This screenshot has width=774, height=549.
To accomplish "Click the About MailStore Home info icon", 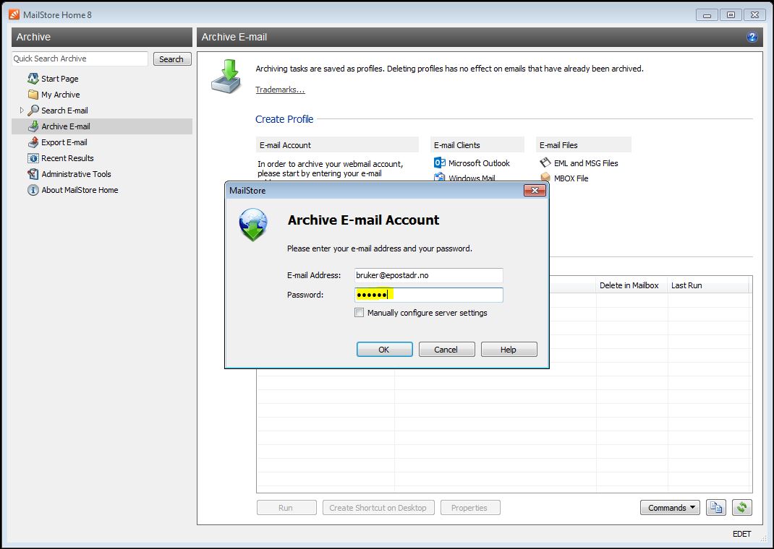I will [x=33, y=190].
